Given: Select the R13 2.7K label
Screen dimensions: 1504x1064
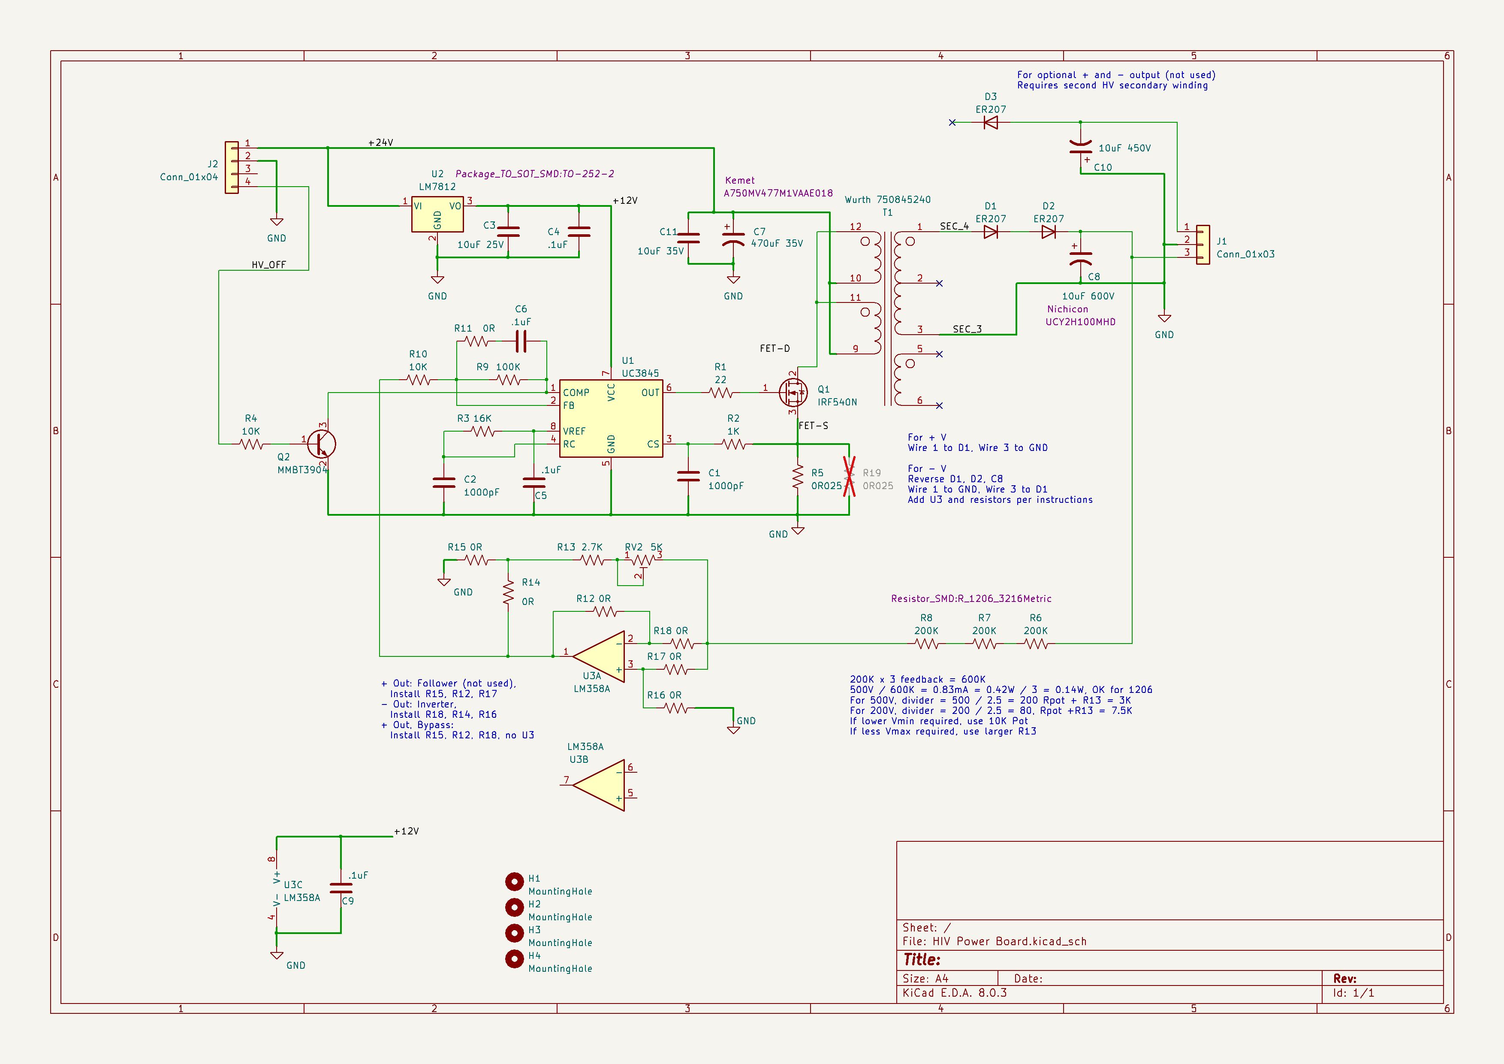Looking at the screenshot, I should click(580, 547).
